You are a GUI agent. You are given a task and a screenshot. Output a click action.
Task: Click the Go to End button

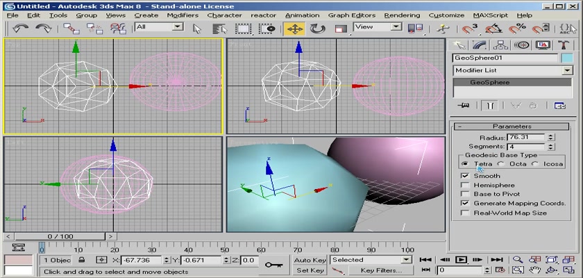[x=497, y=260]
